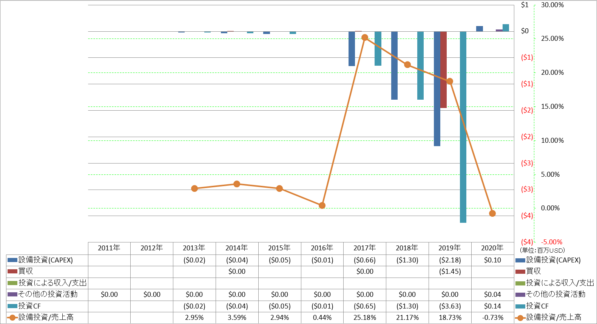Click the 0.00% right axis label
The width and height of the screenshot is (597, 324).
pos(550,208)
